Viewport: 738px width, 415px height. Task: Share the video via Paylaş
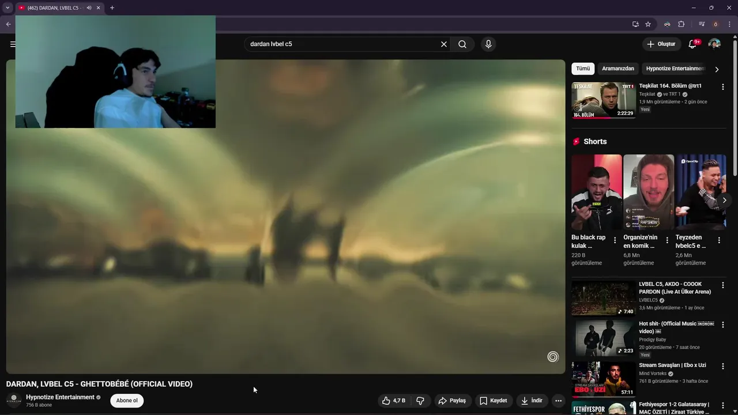[453, 401]
